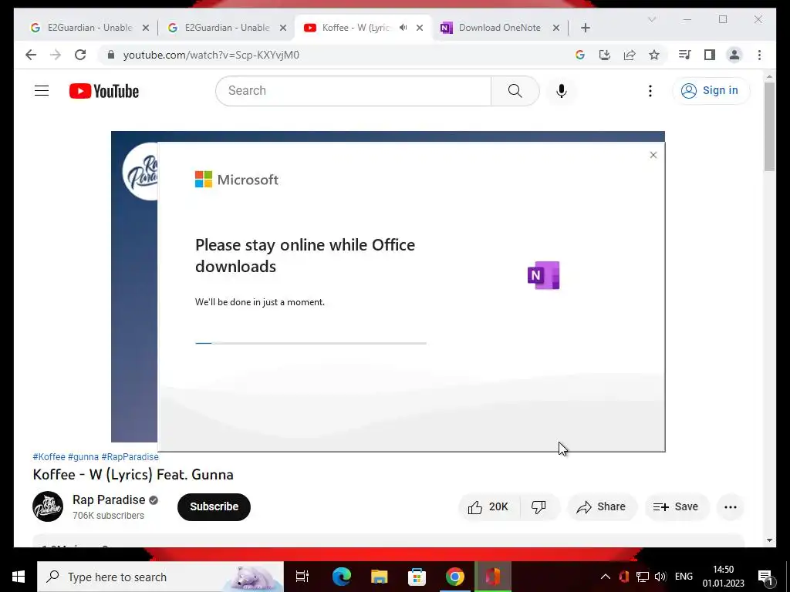Open the Chrome three-dot menu

tap(759, 55)
